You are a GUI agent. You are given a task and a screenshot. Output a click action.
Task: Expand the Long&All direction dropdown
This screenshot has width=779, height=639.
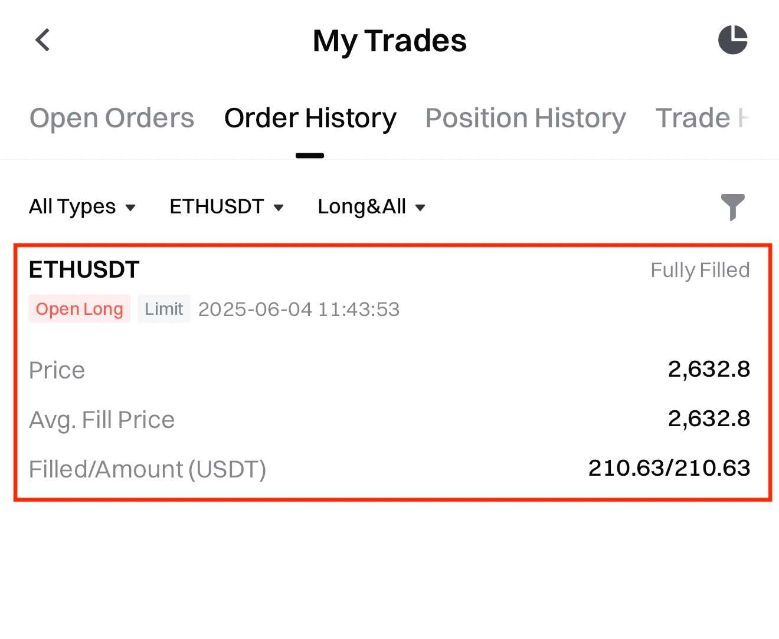click(371, 207)
